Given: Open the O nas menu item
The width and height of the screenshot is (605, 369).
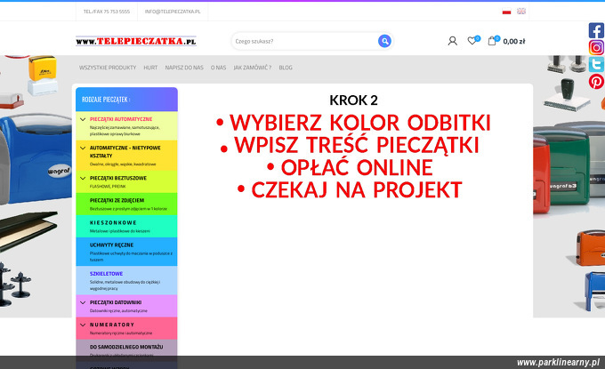Looking at the screenshot, I should [x=218, y=68].
